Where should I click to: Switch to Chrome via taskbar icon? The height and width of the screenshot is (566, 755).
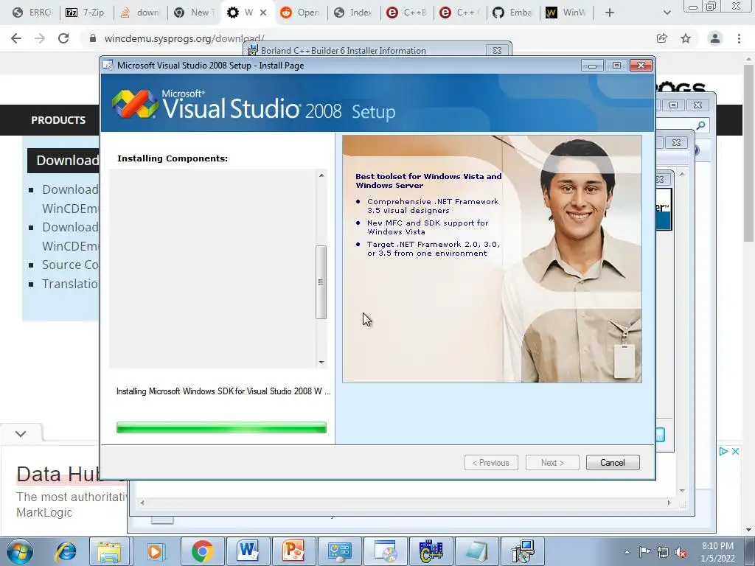coord(202,551)
